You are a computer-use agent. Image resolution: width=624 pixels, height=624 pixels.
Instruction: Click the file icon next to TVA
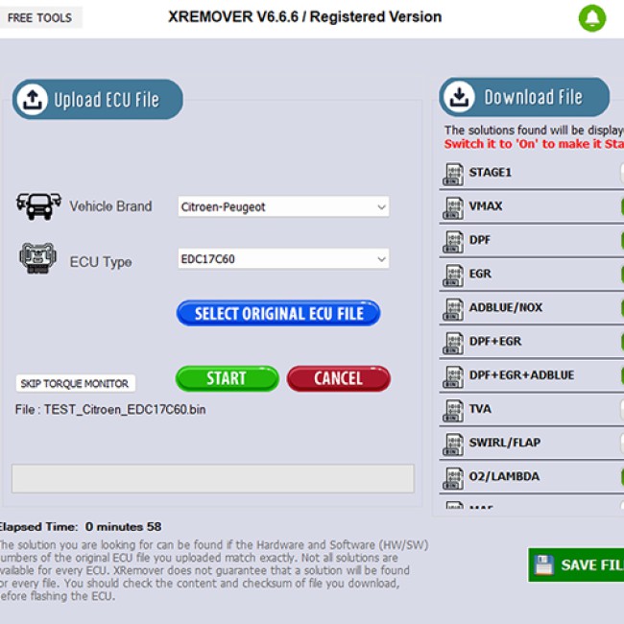453,411
